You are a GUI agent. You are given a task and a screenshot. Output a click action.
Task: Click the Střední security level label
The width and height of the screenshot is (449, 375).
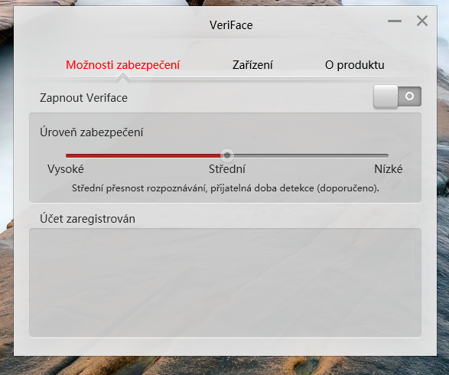227,169
